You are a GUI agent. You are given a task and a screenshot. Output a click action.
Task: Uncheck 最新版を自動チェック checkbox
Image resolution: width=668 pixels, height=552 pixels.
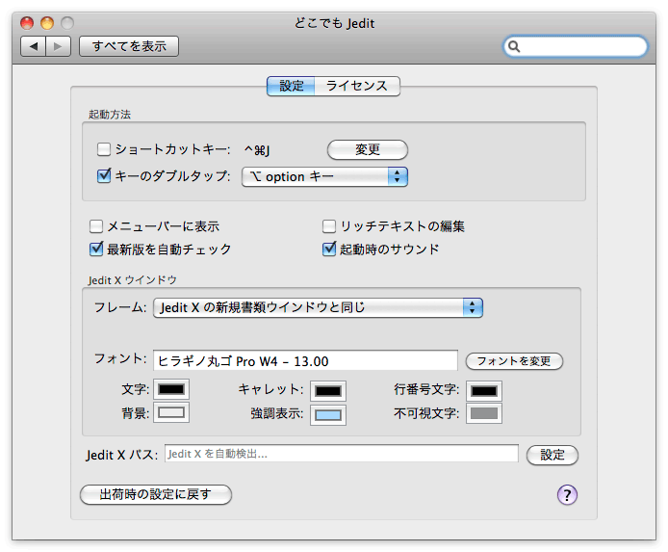tap(96, 249)
